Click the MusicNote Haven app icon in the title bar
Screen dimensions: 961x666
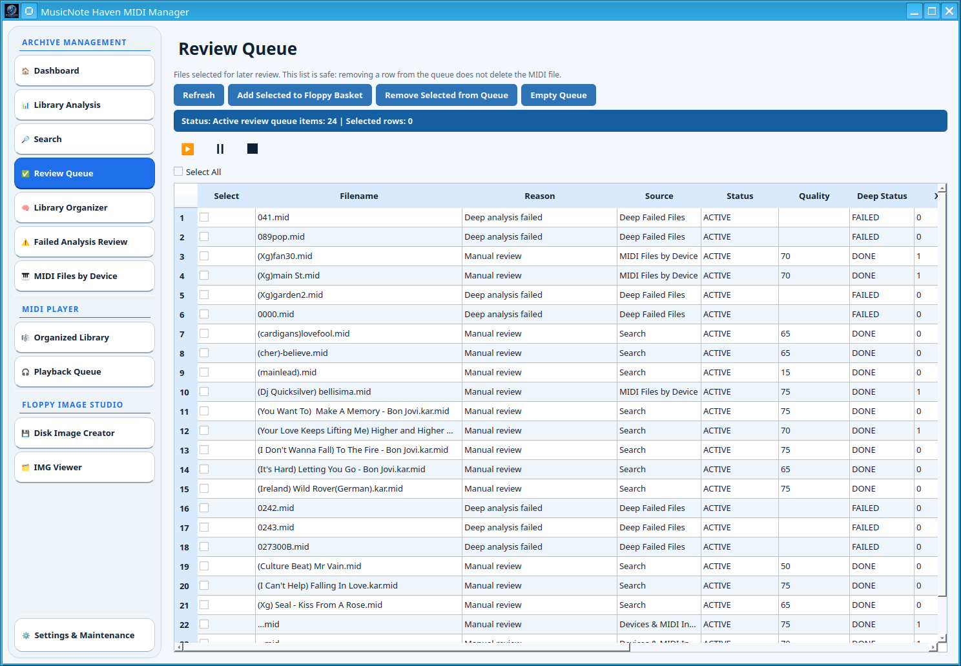point(12,11)
